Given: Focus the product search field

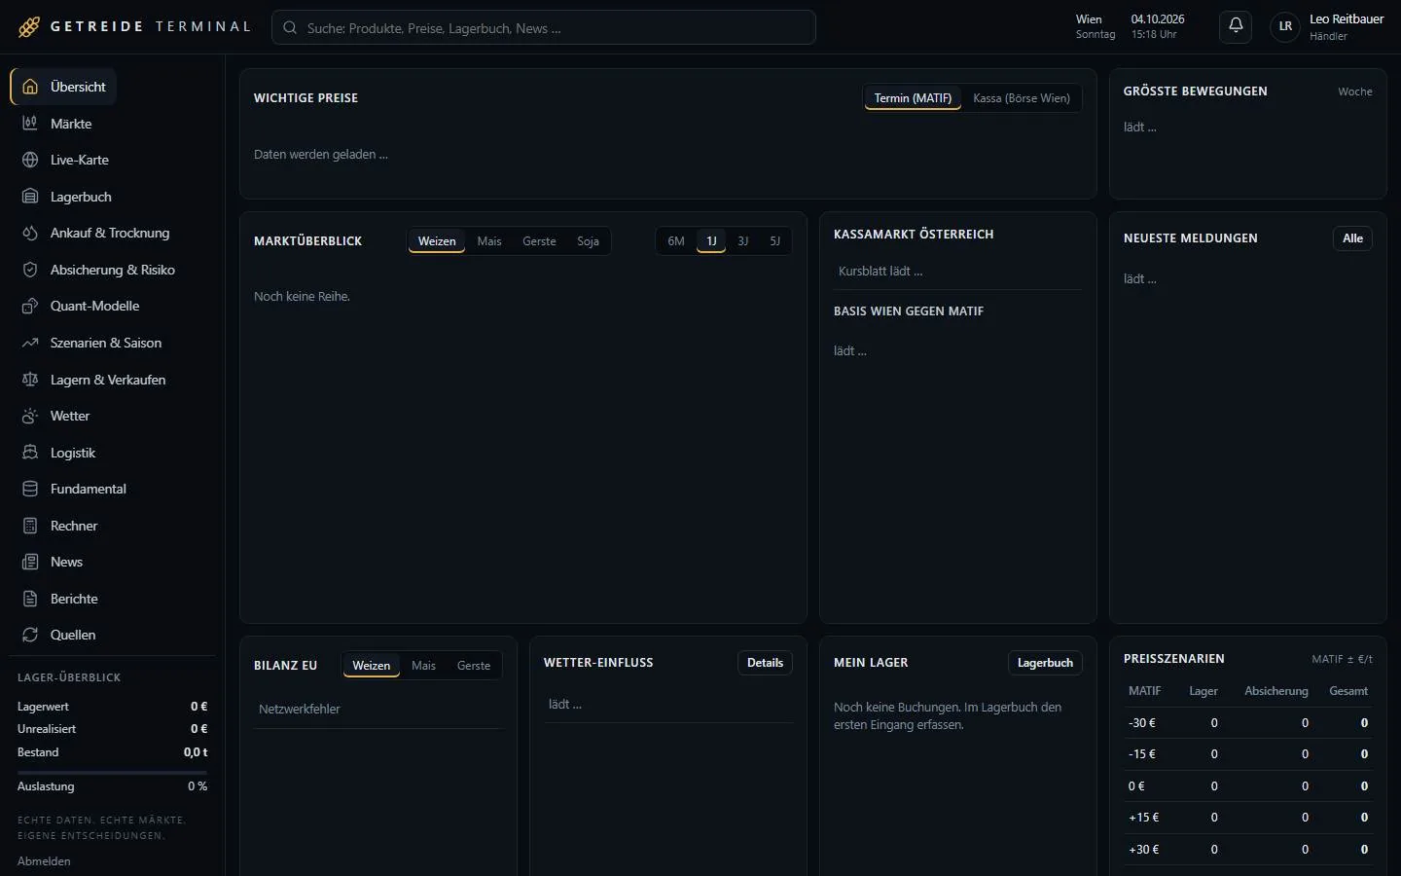Looking at the screenshot, I should (544, 27).
